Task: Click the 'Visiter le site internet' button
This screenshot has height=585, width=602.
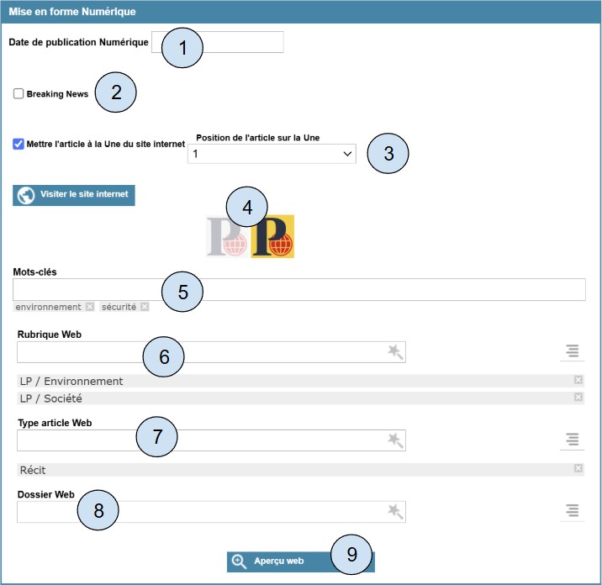Action: 74,195
